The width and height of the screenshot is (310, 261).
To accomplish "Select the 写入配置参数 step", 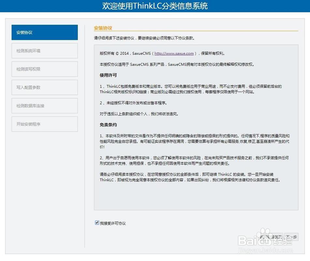I will click(45, 87).
